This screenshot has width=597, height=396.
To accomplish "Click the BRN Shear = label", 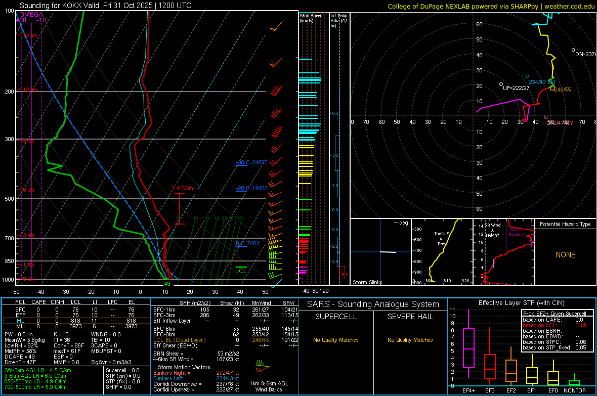I will point(168,354).
